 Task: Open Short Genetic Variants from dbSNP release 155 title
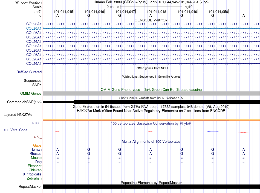point(151,98)
